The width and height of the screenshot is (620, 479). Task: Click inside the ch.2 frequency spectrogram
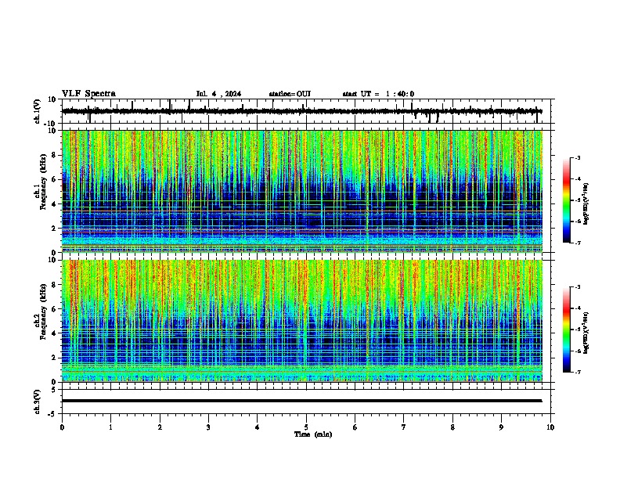(x=302, y=321)
